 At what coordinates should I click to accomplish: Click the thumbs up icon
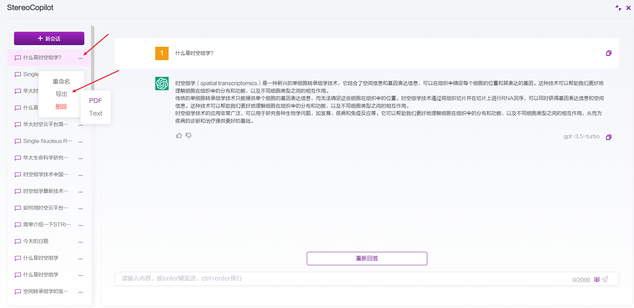pyautogui.click(x=179, y=136)
